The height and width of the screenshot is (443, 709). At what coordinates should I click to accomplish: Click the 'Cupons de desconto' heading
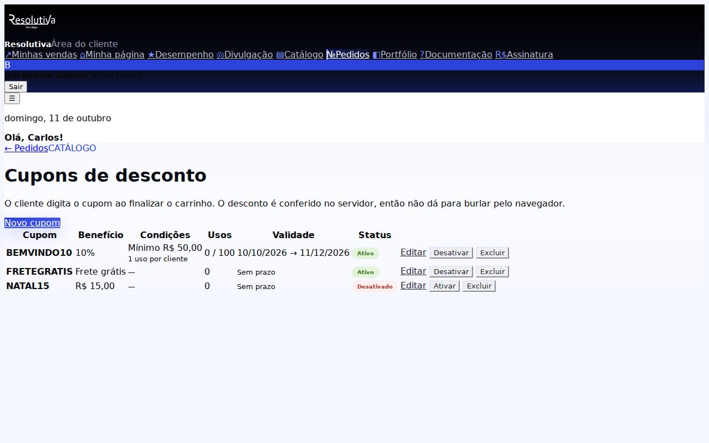(x=106, y=175)
